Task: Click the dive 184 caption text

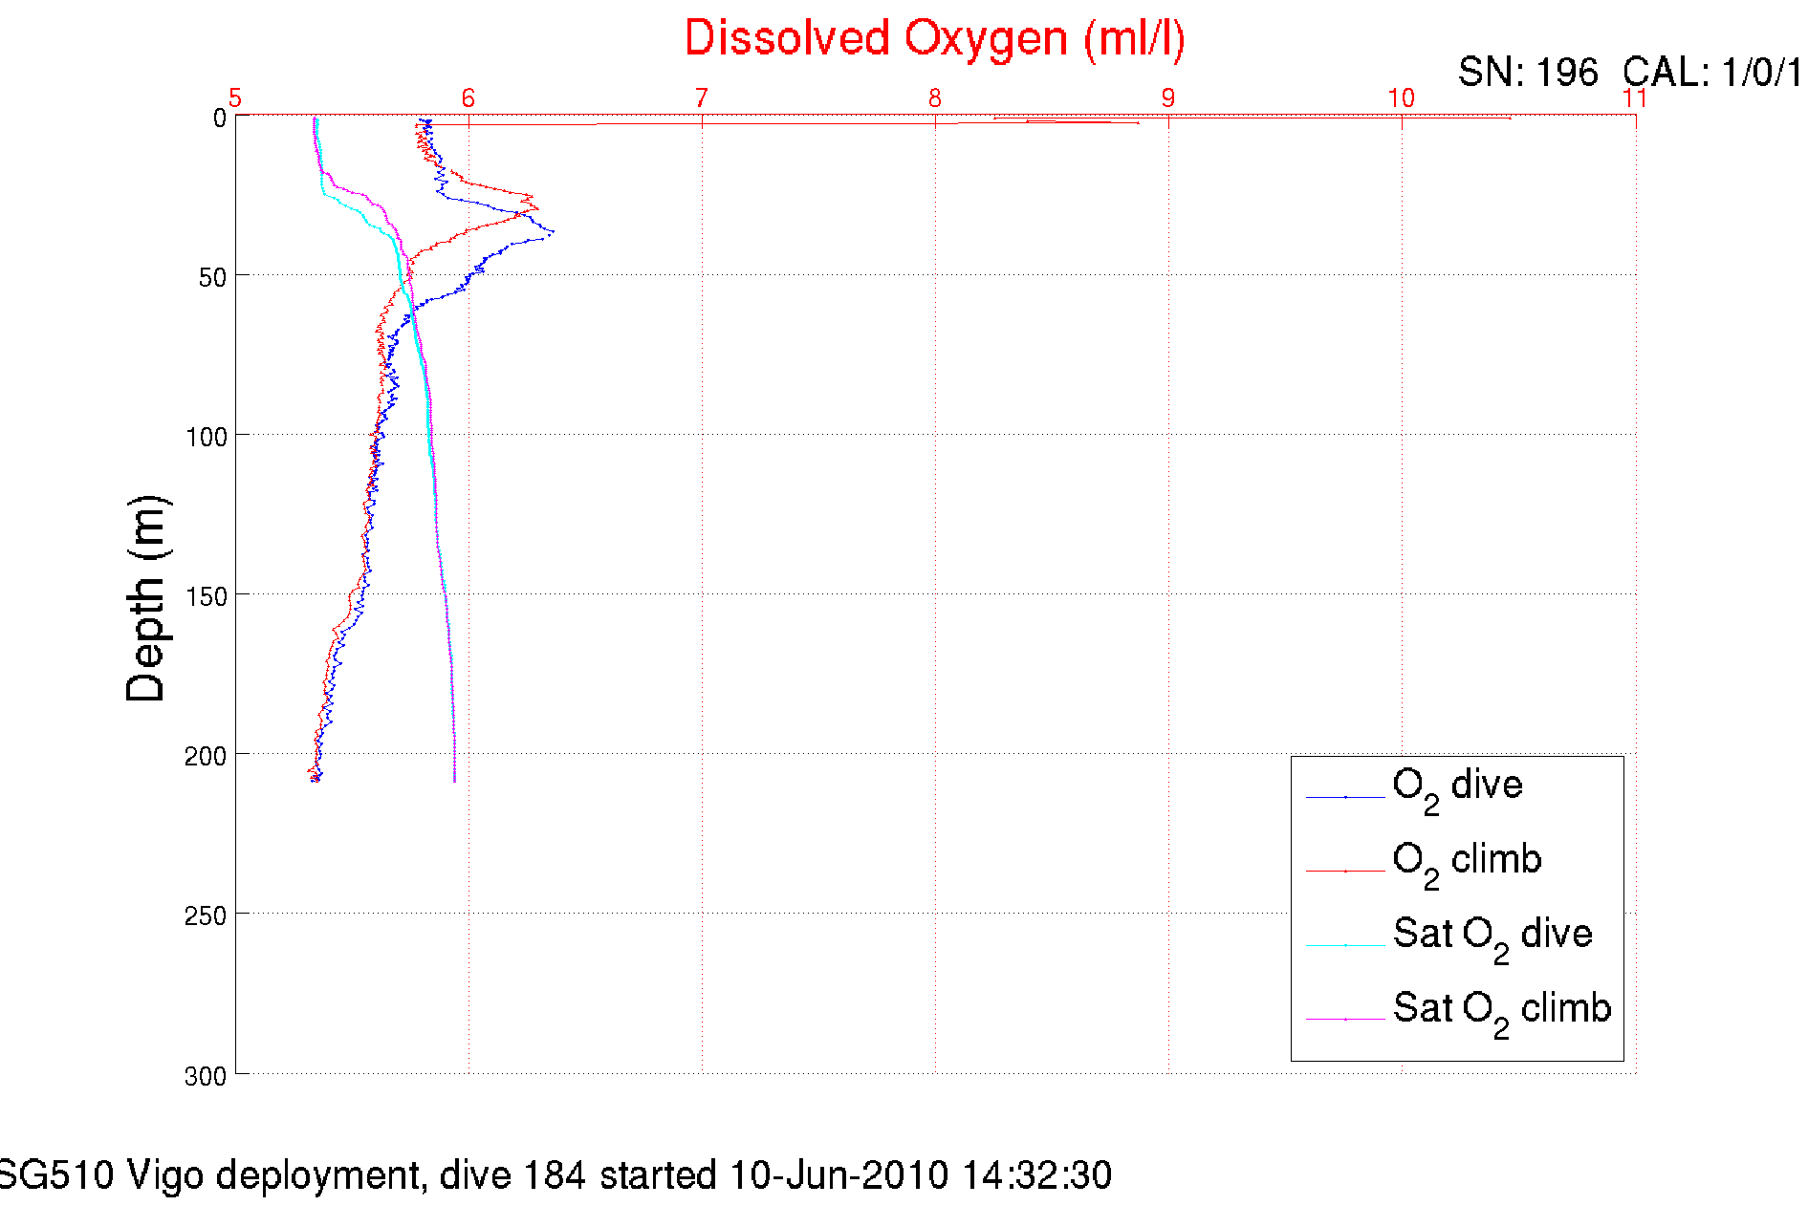Action: click(x=555, y=1175)
